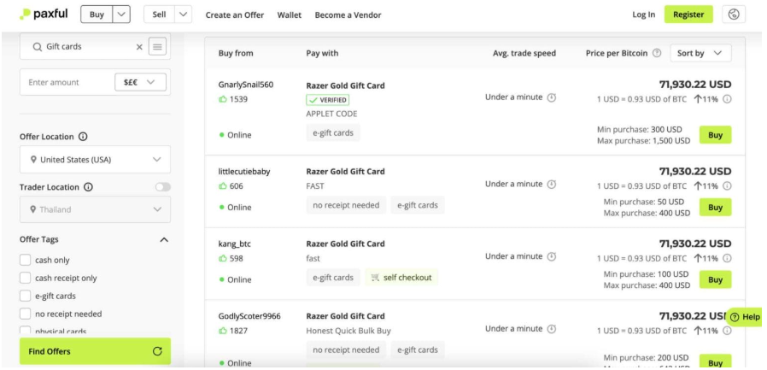Click the location pin icon in United States field
Viewport: 767px width, 370px height.
coord(33,160)
